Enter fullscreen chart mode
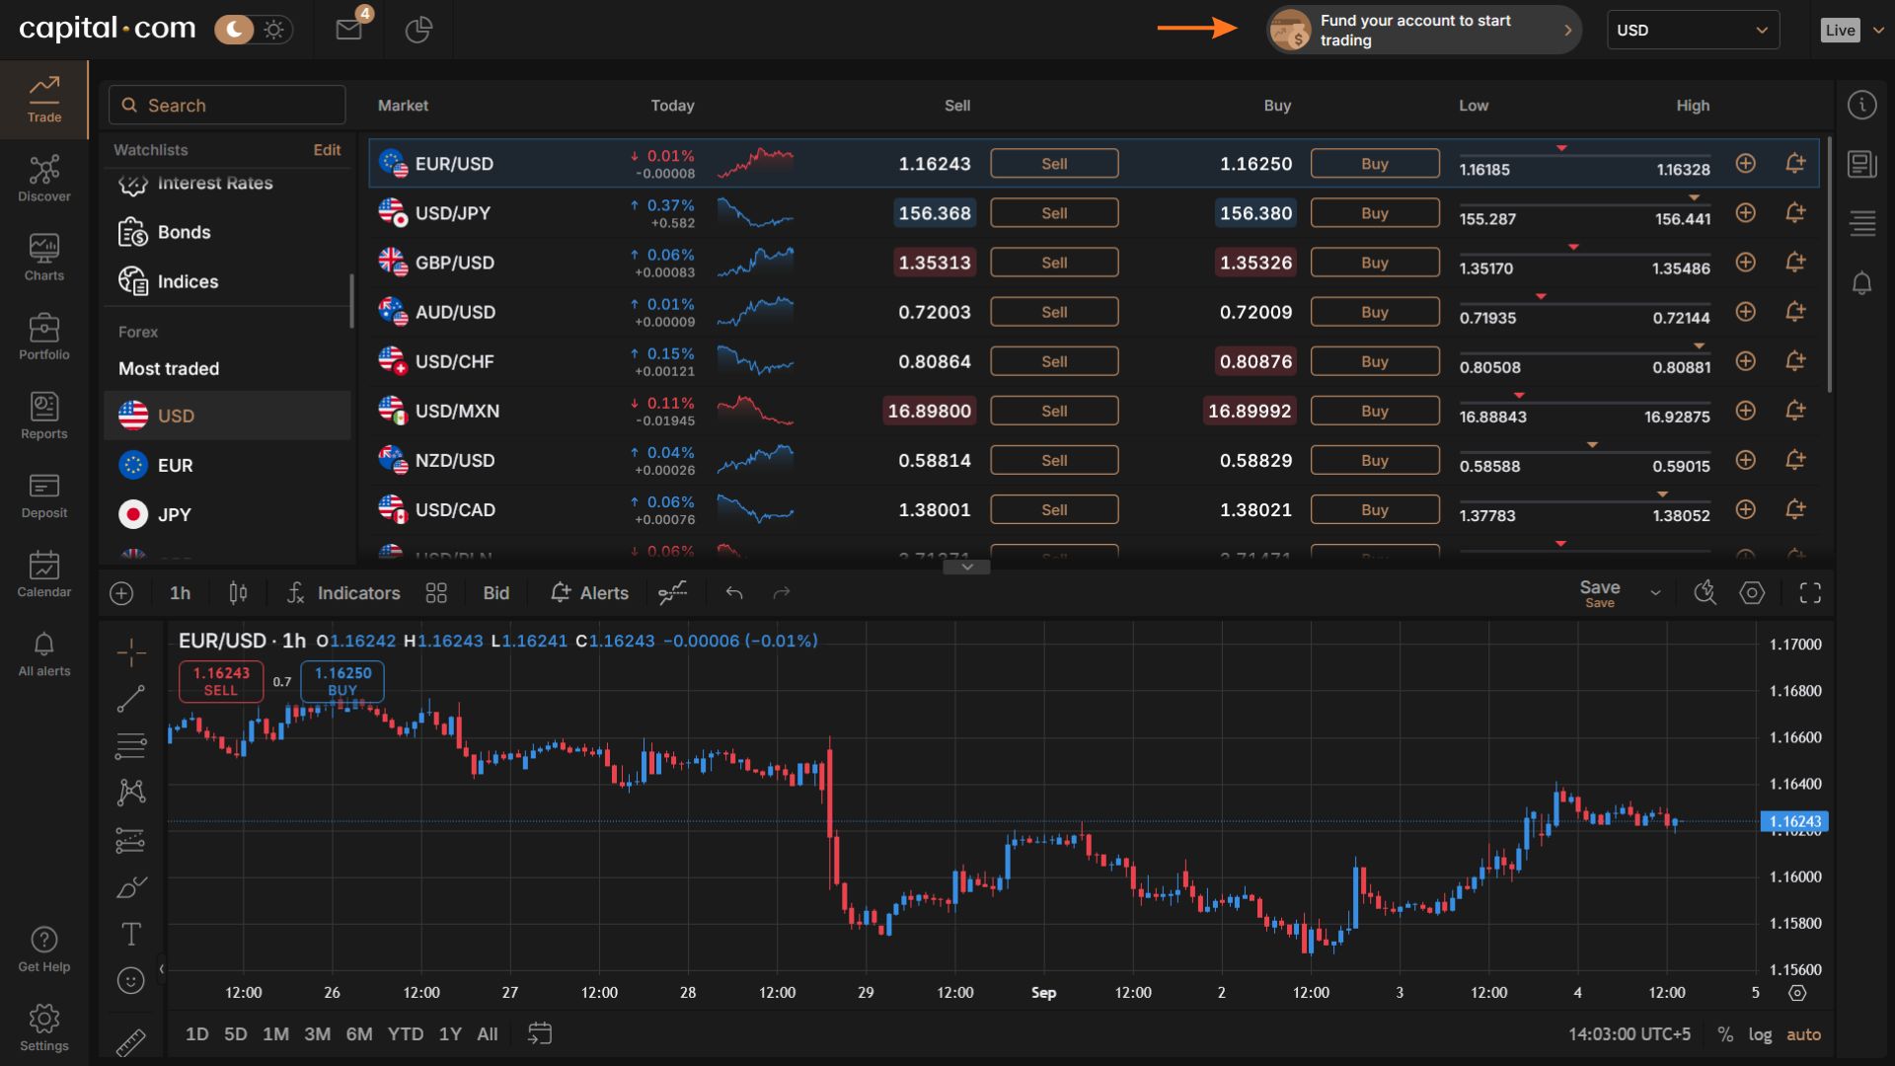Image resolution: width=1895 pixels, height=1066 pixels. [1810, 593]
